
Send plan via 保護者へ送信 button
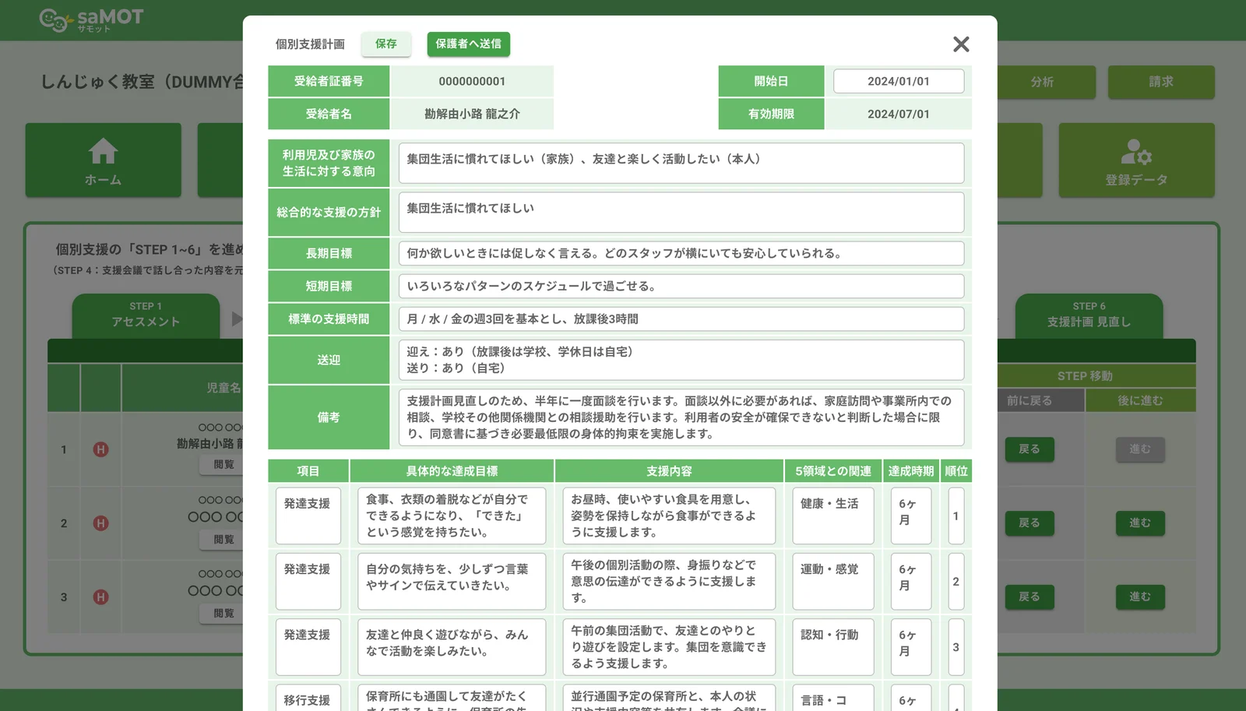coord(469,44)
